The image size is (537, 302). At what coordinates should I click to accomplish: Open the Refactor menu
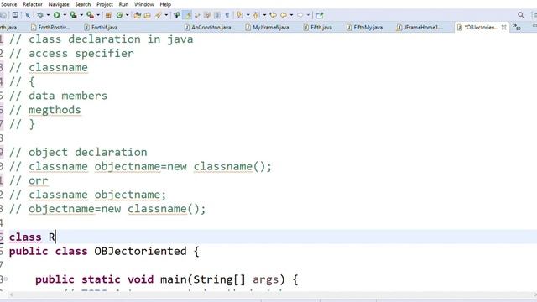[33, 4]
